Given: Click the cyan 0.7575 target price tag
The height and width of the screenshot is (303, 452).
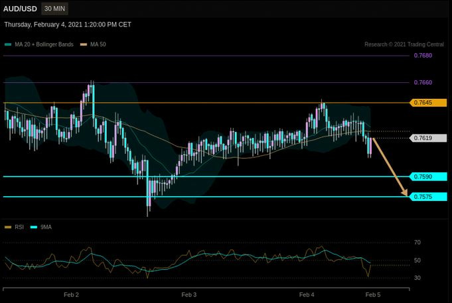Looking at the screenshot, I should pyautogui.click(x=428, y=197).
